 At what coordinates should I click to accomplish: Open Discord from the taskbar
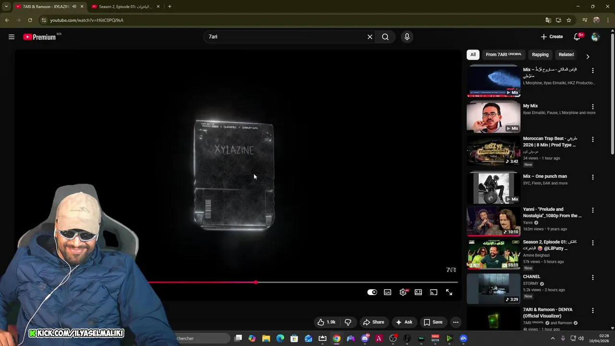pos(365,338)
